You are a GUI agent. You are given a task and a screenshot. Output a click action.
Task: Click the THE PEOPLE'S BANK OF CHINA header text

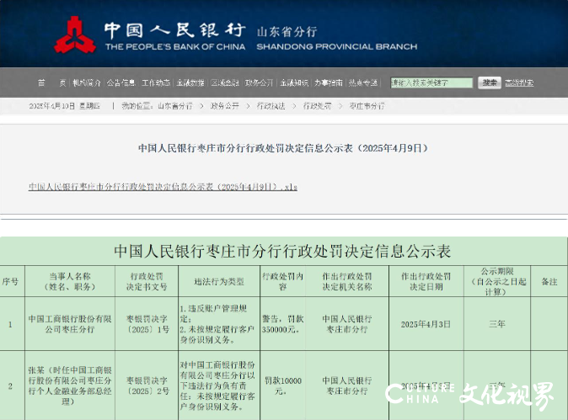click(175, 46)
